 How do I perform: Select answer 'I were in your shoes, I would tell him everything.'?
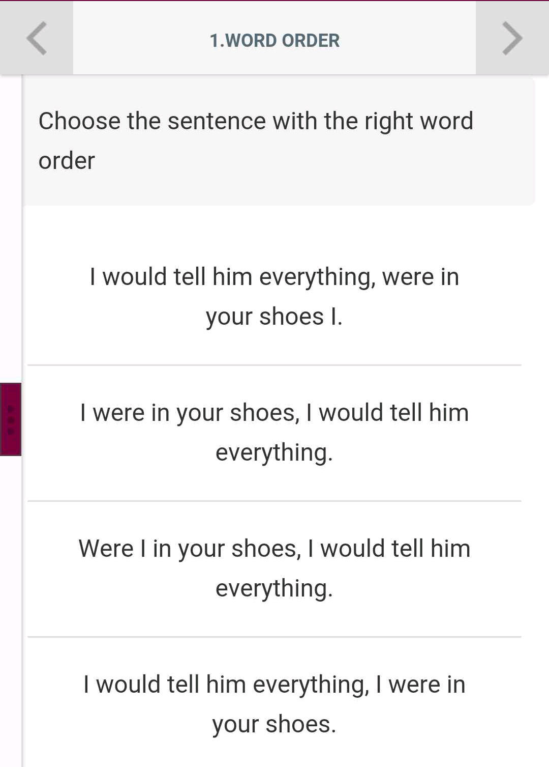coord(274,433)
